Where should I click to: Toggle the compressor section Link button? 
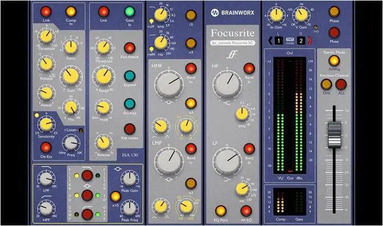pyautogui.click(x=46, y=11)
